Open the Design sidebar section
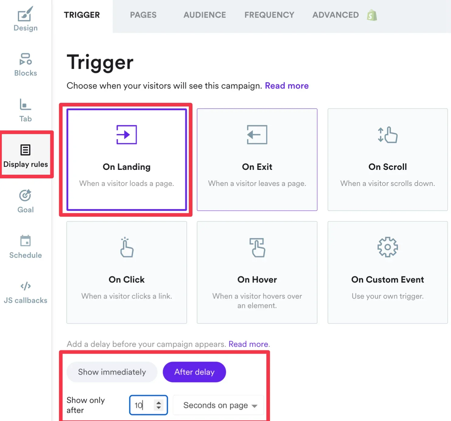451x421 pixels. pyautogui.click(x=25, y=19)
